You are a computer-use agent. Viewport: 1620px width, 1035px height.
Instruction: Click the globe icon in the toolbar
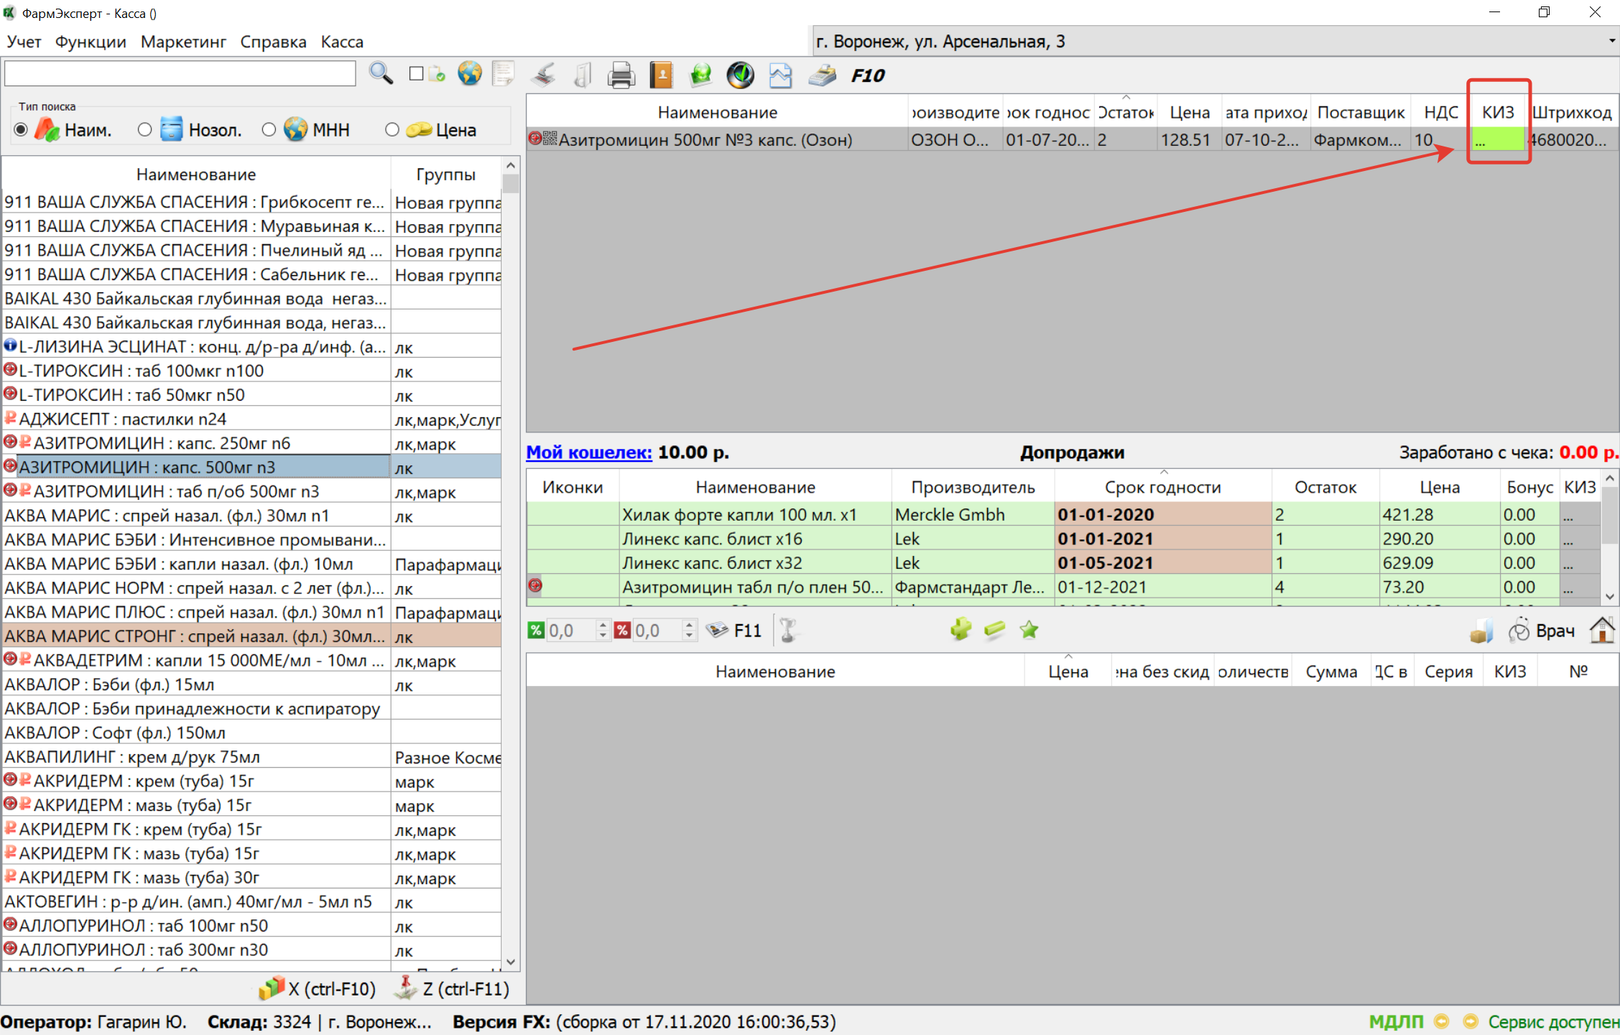coord(470,74)
